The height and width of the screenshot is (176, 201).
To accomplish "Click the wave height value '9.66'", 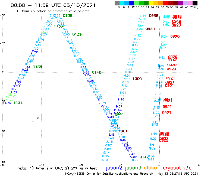I will (128, 148).
